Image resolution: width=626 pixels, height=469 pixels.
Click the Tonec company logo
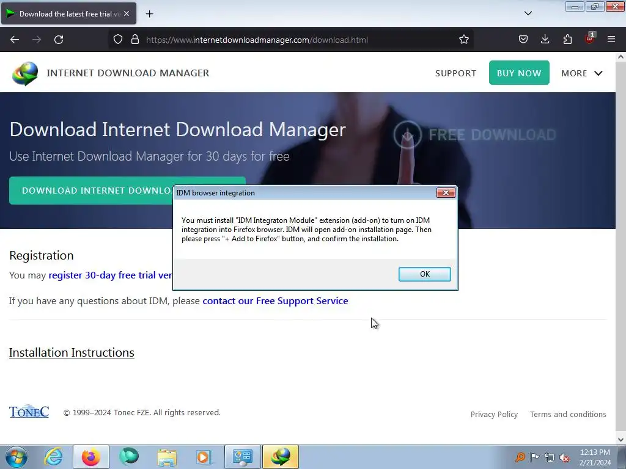click(x=29, y=411)
